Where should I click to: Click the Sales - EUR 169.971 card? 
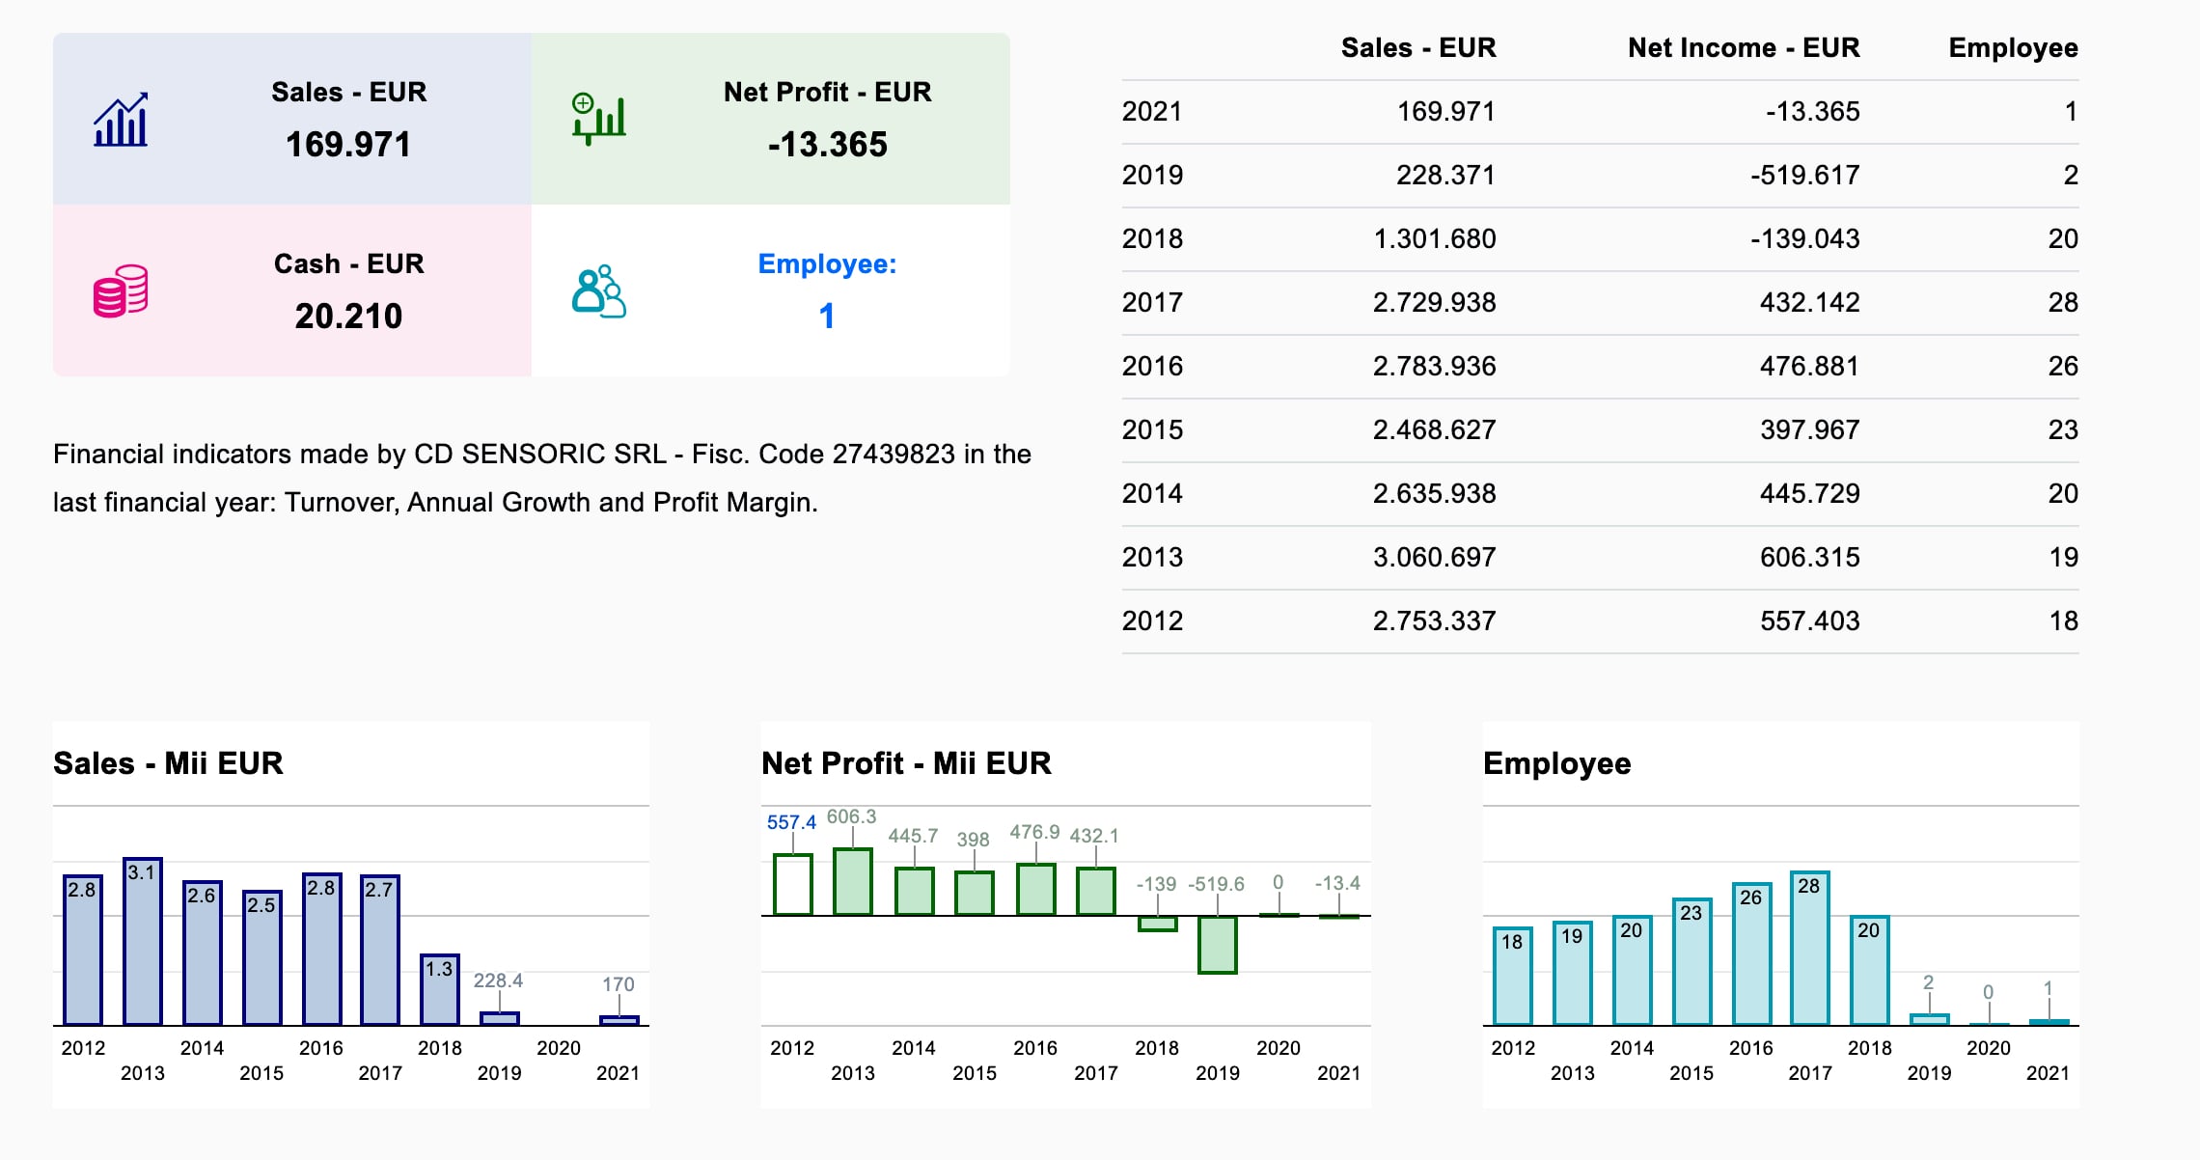[292, 119]
